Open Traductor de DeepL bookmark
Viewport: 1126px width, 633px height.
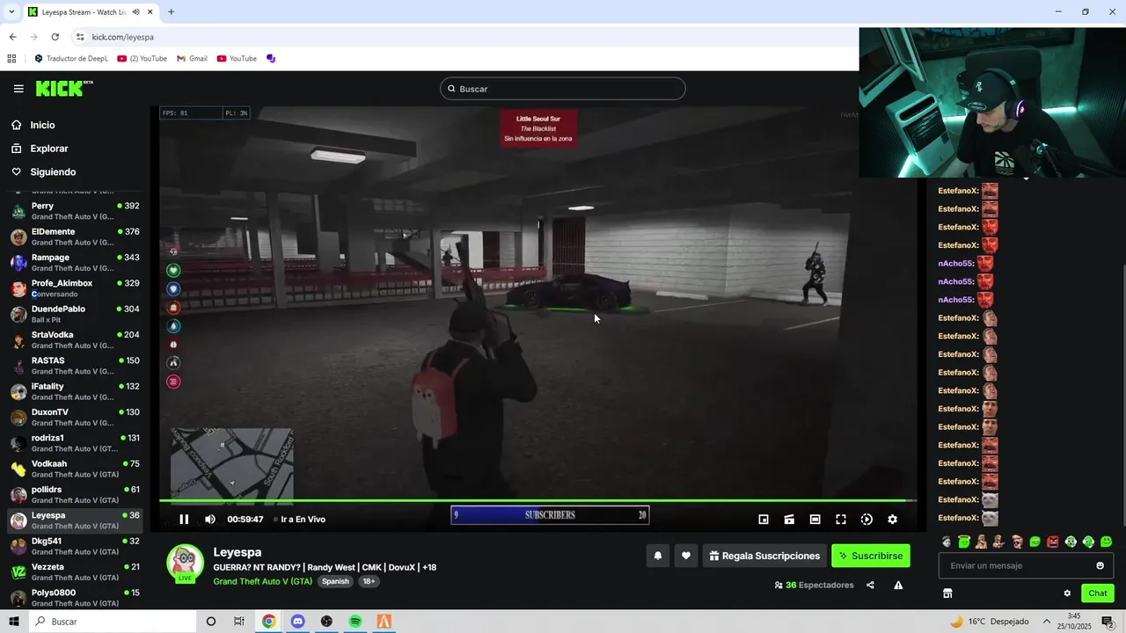point(70,59)
